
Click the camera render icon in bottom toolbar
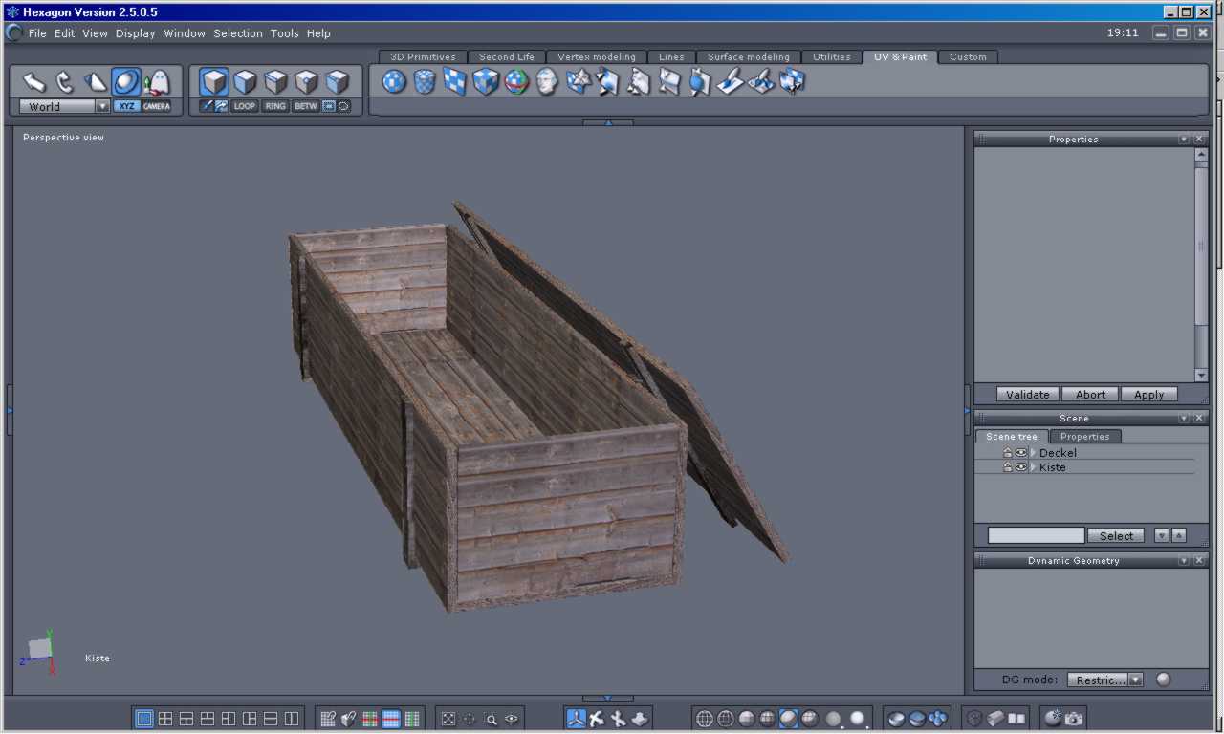click(1074, 719)
